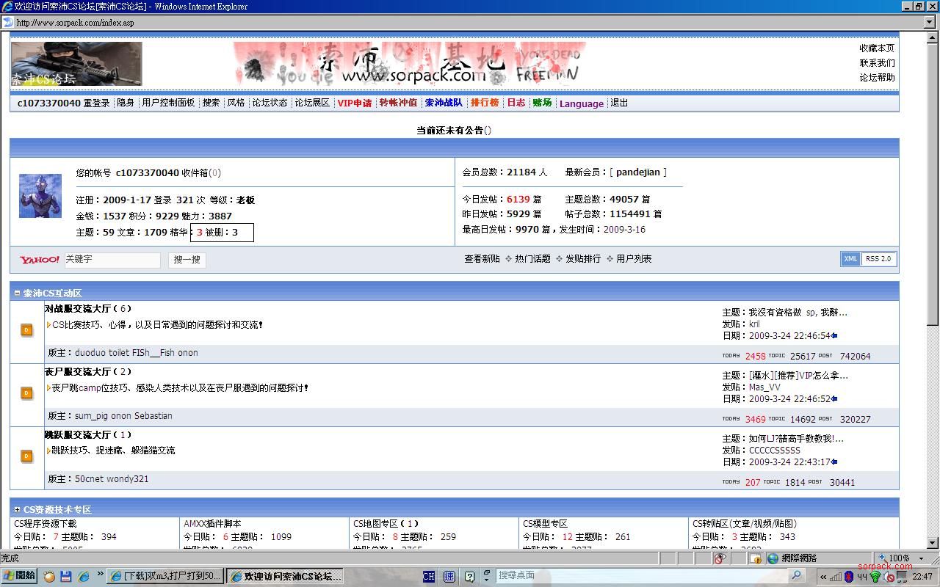Click the orange folder icon for 丧尸服交流大厅
Screen dimensions: 940x587
tap(26, 393)
